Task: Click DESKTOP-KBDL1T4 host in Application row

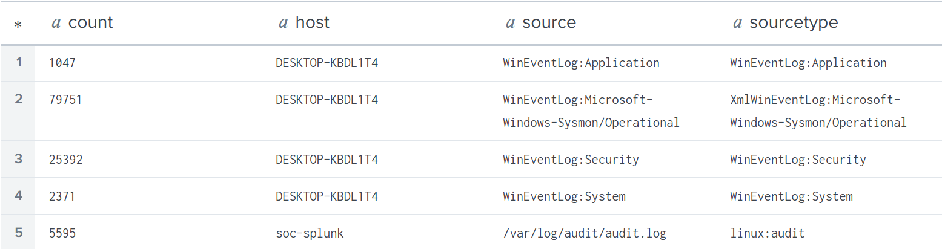Action: pyautogui.click(x=327, y=63)
